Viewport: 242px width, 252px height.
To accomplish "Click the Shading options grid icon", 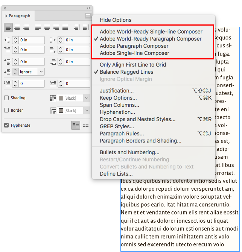I will click(53, 98).
